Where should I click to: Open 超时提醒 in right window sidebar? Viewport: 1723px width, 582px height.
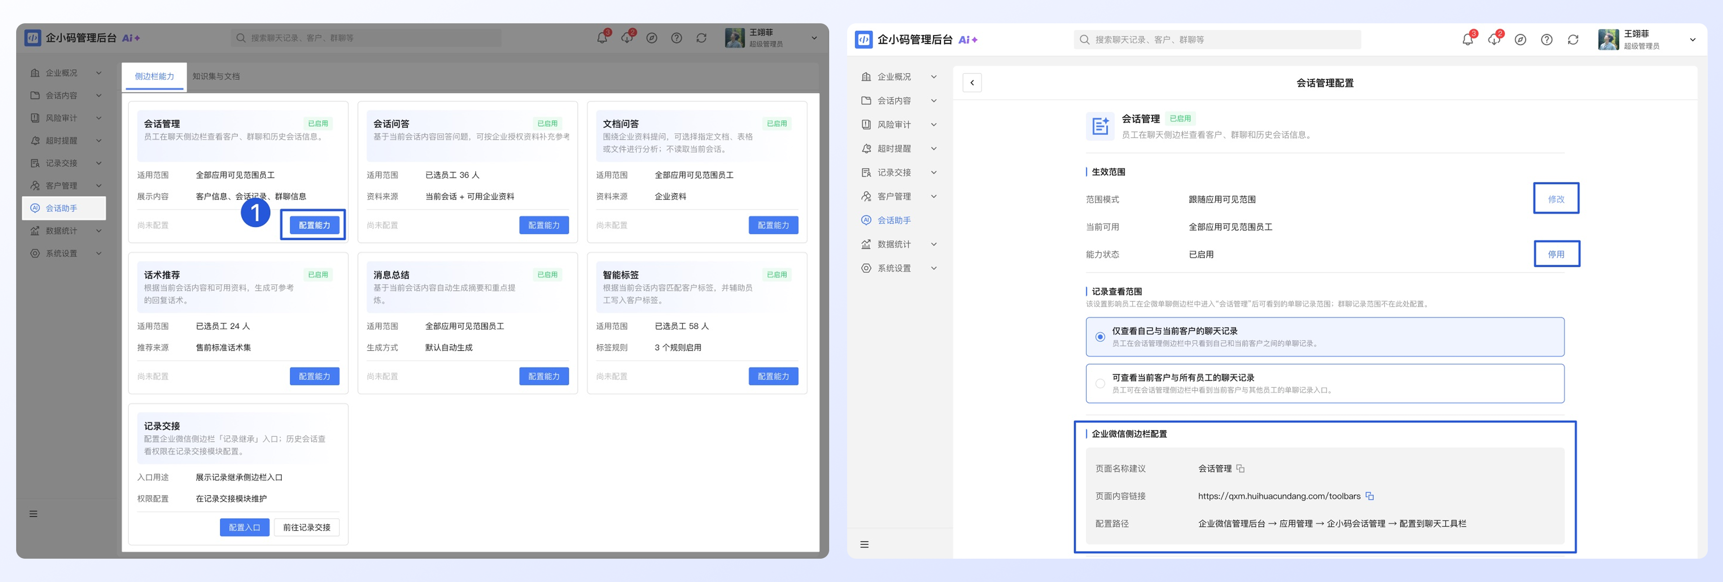pyautogui.click(x=894, y=148)
